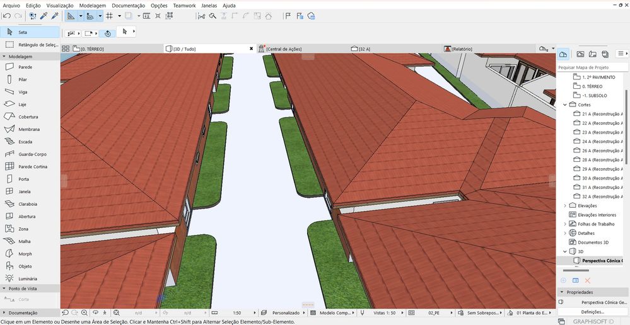Select the Parede Cortina tool

coord(32,166)
